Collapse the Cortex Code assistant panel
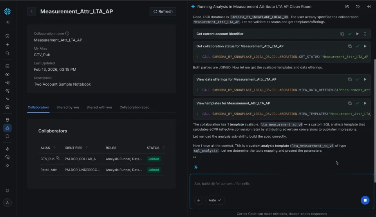This screenshot has height=217, width=376. pos(369,7)
